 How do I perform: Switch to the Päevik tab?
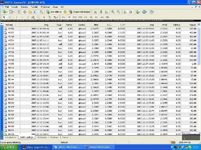coord(65,137)
